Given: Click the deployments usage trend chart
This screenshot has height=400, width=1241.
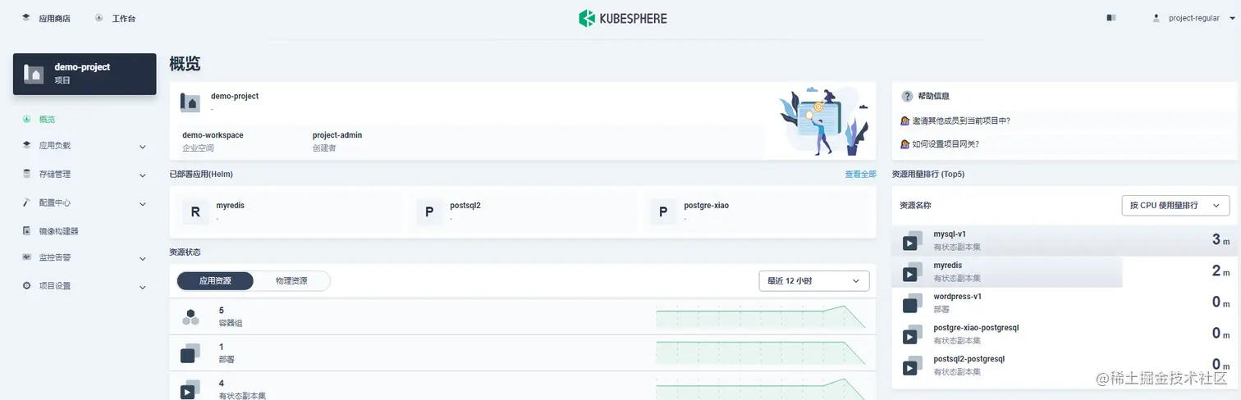Looking at the screenshot, I should [x=761, y=352].
